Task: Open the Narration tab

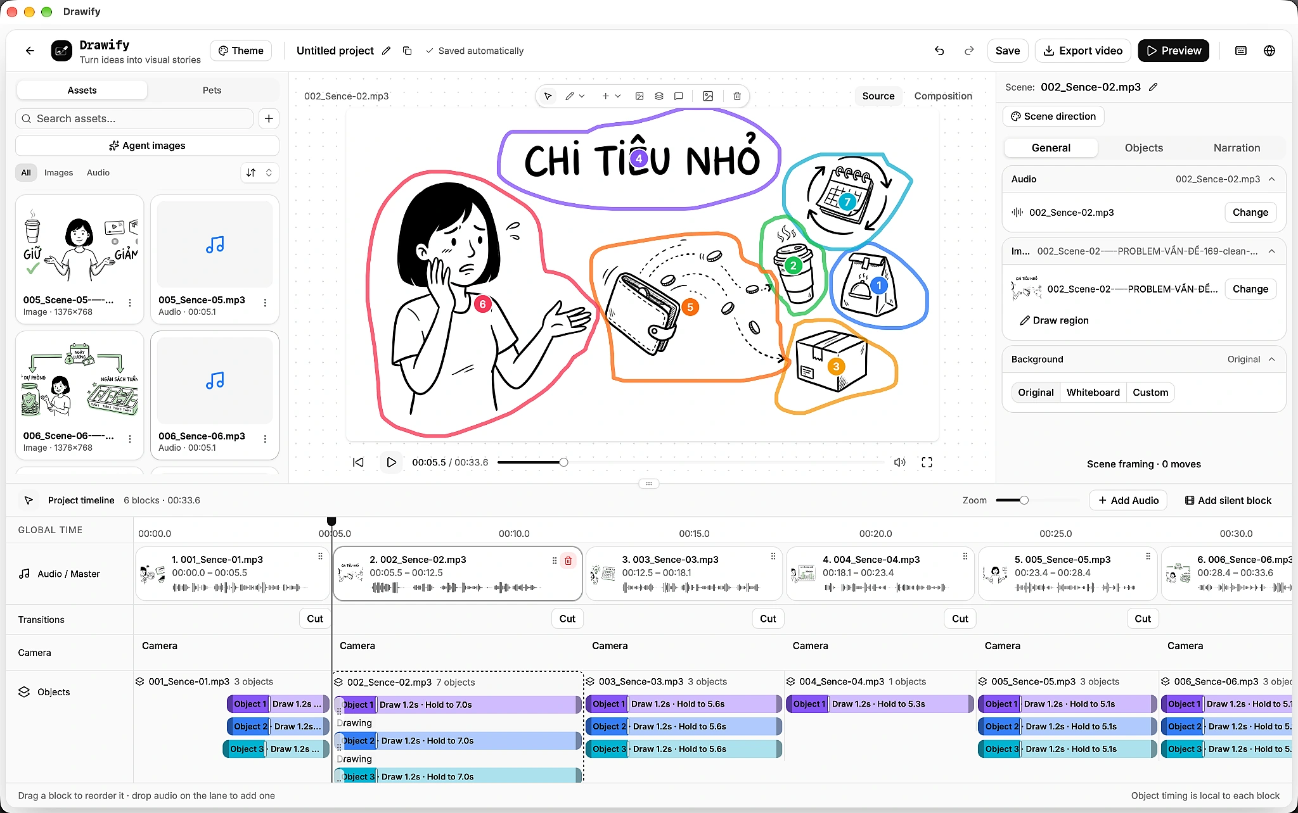Action: click(1237, 148)
